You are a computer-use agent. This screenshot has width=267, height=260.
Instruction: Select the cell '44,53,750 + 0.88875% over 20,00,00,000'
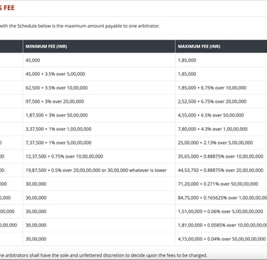221,170
